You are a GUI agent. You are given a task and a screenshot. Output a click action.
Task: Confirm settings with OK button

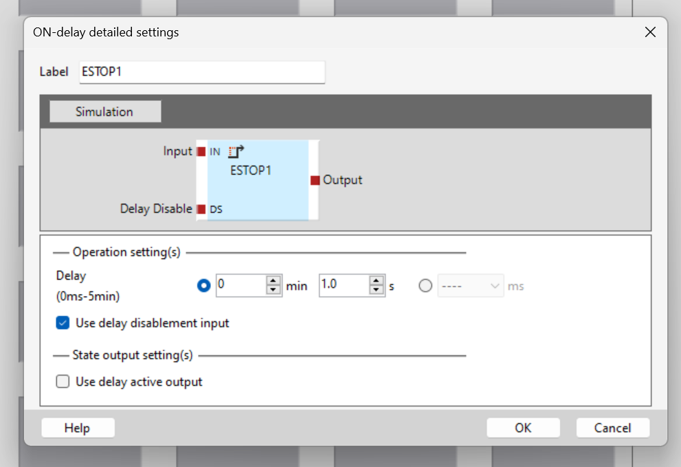pyautogui.click(x=523, y=428)
